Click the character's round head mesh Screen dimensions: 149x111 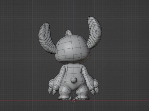[x=73, y=49]
